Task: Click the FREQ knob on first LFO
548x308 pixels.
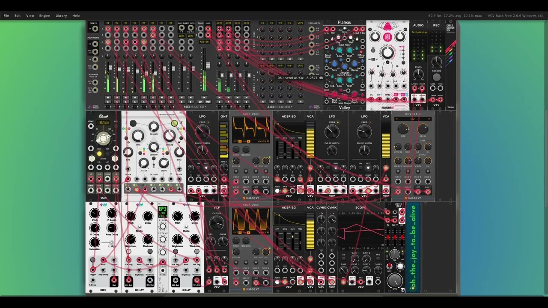Action: [x=203, y=131]
